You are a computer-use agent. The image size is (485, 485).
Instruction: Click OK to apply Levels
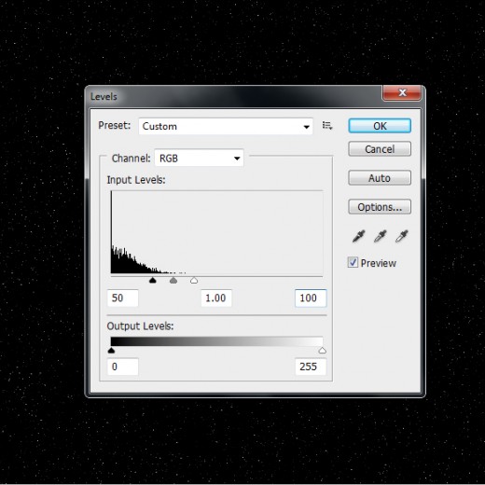[x=380, y=126]
